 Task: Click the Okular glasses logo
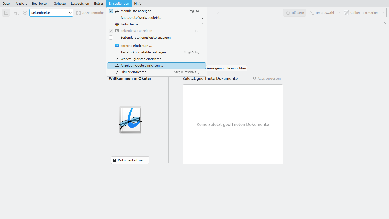[x=130, y=120]
